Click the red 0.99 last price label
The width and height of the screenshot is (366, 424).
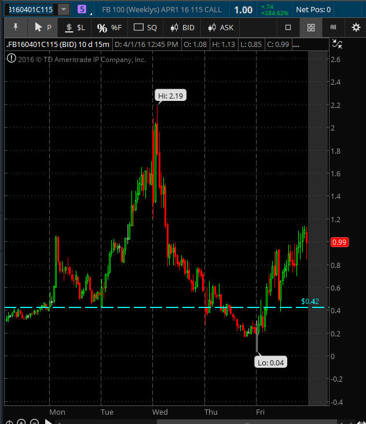(x=339, y=242)
